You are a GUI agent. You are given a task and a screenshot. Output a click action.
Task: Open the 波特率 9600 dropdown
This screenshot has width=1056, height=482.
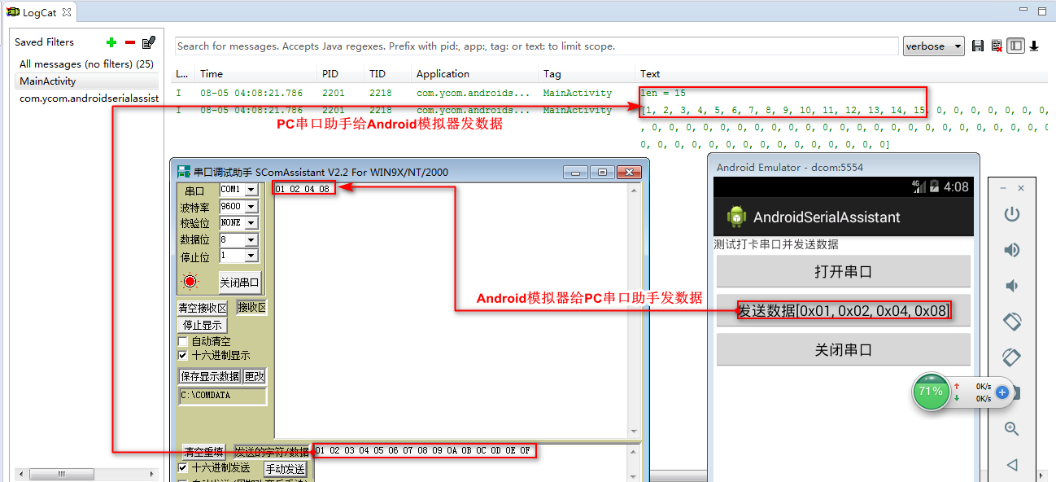tap(251, 207)
